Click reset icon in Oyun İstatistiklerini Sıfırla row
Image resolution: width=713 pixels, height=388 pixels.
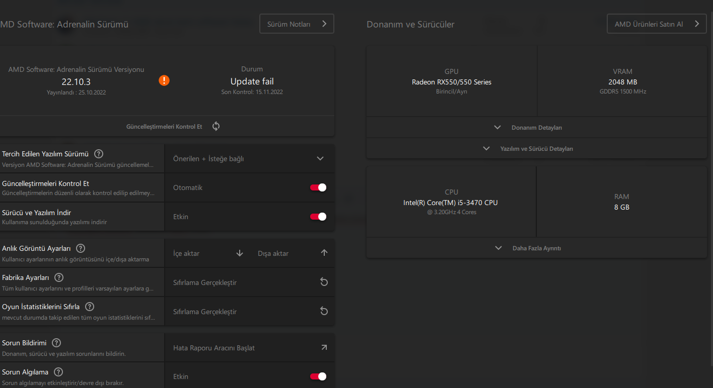(x=324, y=311)
